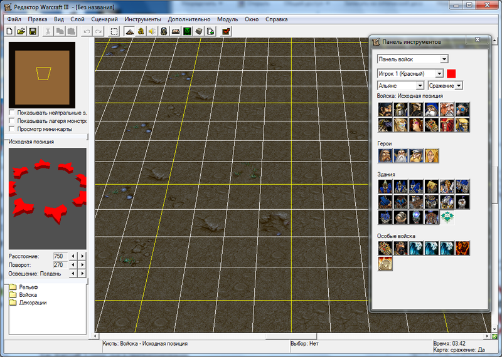Select the Декорации folder
This screenshot has width=502, height=357.
click(28, 303)
